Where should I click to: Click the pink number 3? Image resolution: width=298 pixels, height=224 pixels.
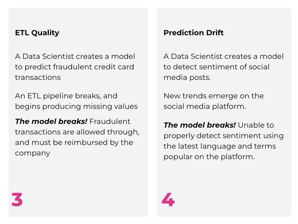pos(17,200)
